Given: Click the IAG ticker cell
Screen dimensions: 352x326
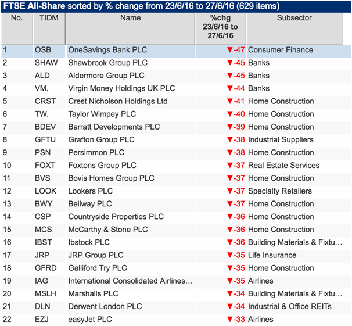Looking at the screenshot, I should (41, 281).
